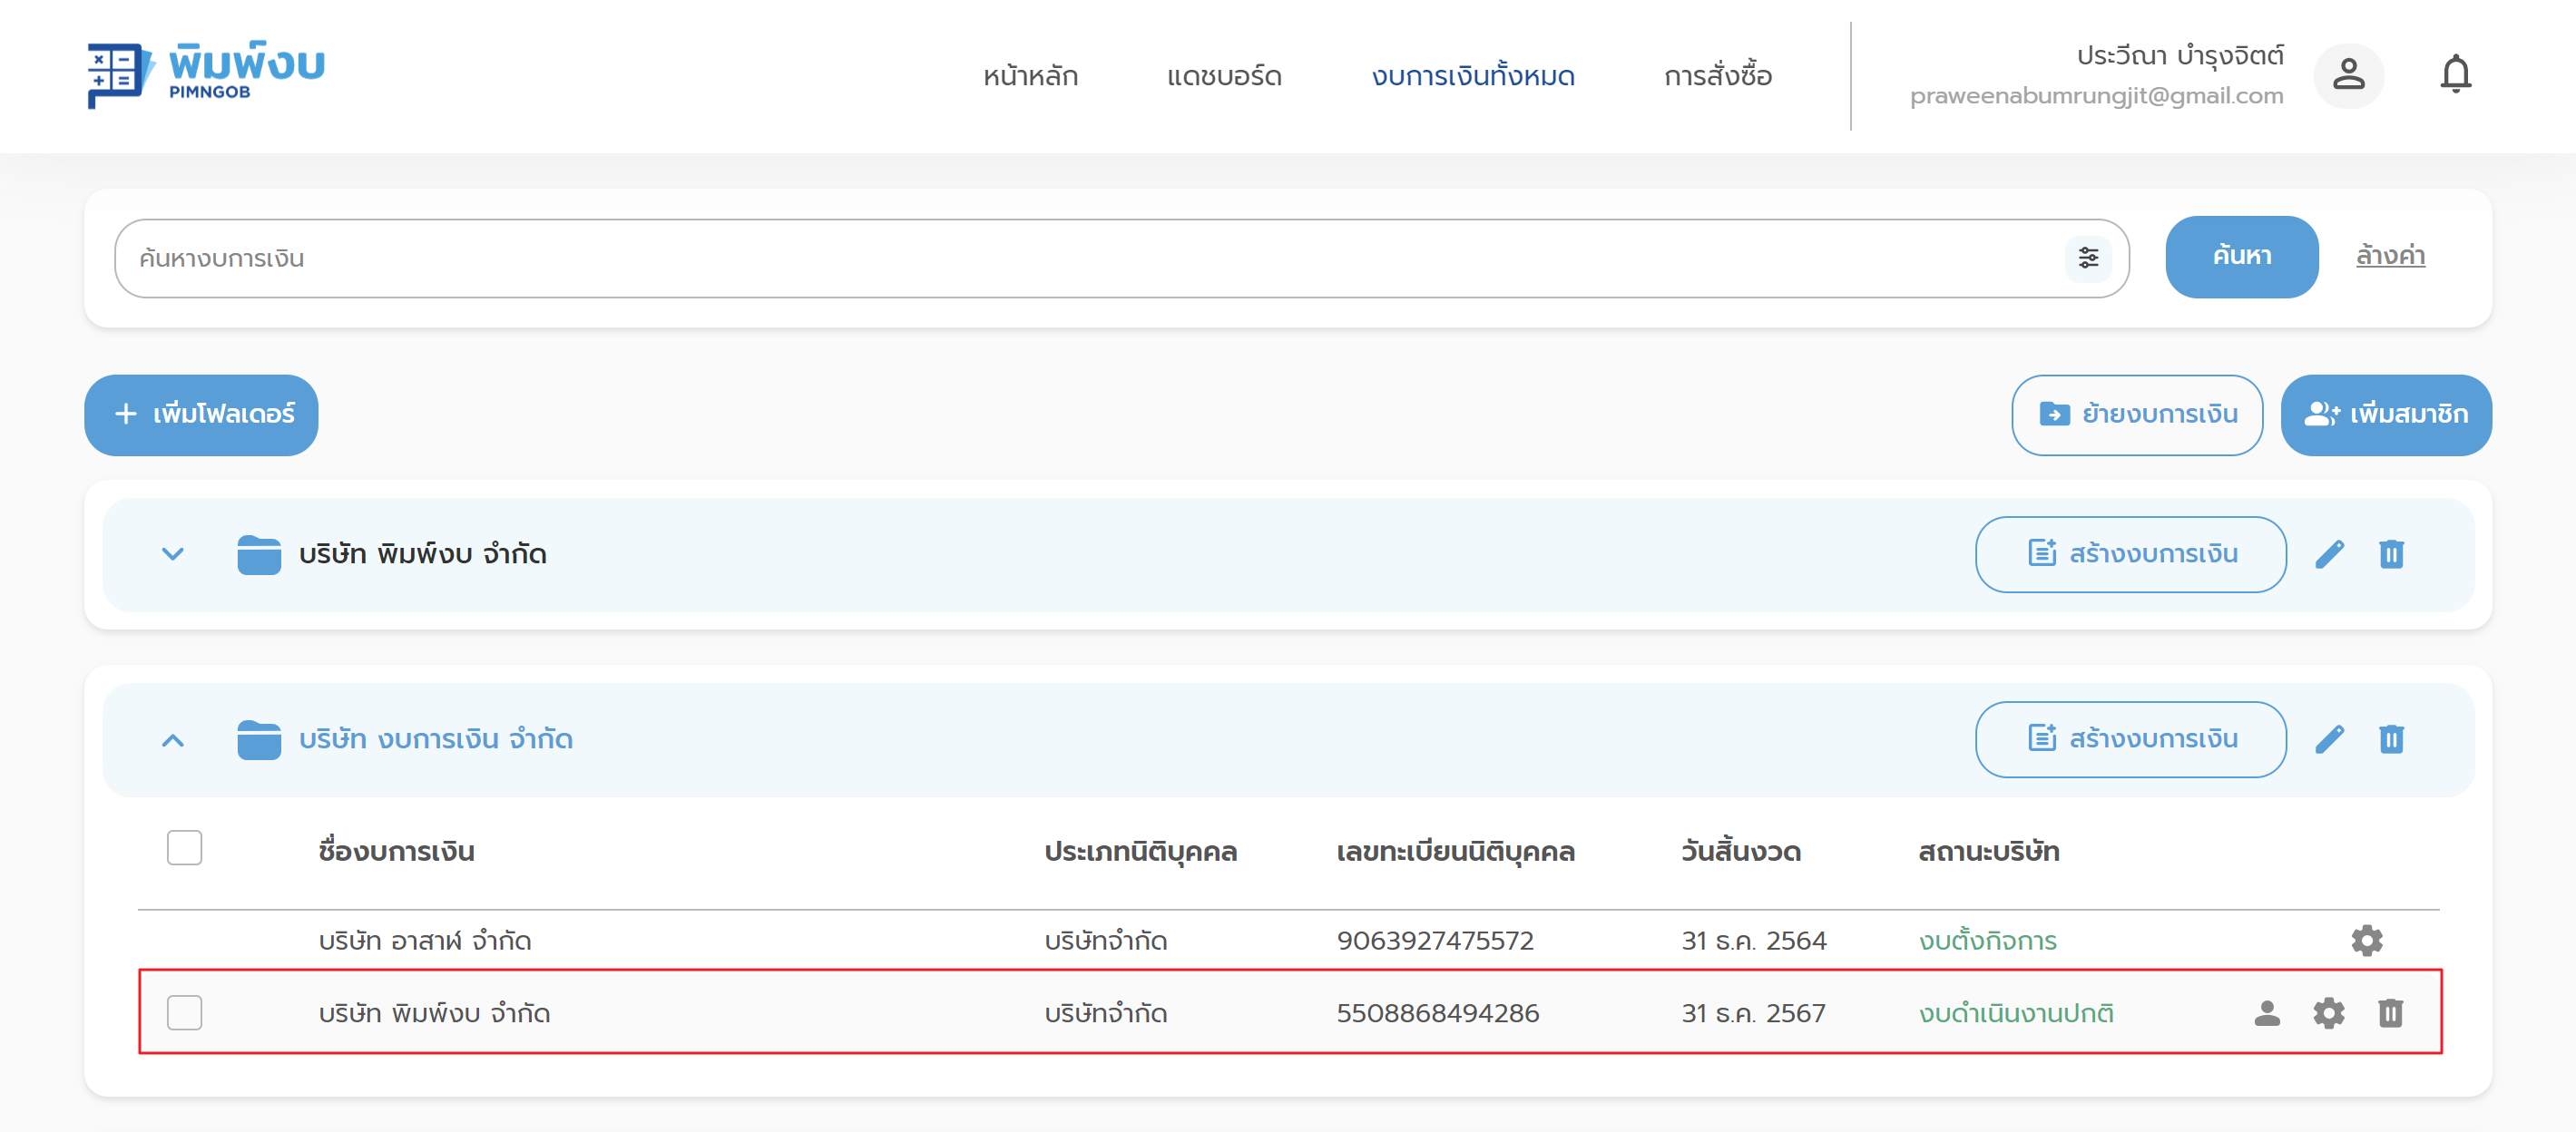Expand the บริษัท พิมพ์งบ จำกัด folder chevron
This screenshot has width=2576, height=1132.
pos(173,554)
